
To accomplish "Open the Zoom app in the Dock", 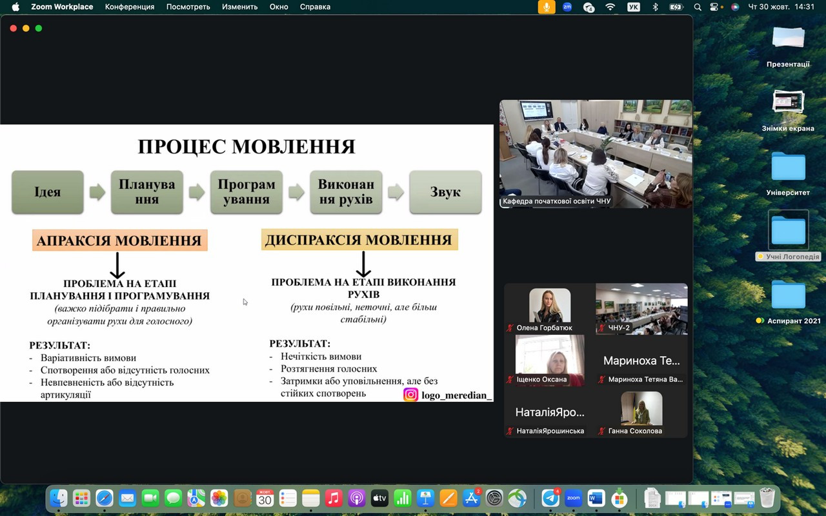I will click(x=573, y=498).
